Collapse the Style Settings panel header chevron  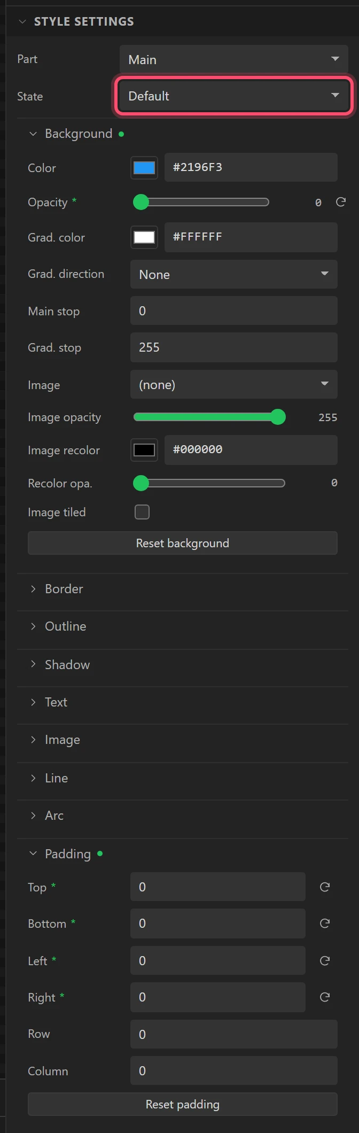coord(22,21)
